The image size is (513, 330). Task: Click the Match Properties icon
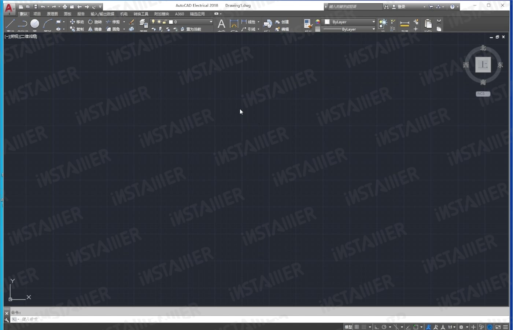click(x=308, y=24)
